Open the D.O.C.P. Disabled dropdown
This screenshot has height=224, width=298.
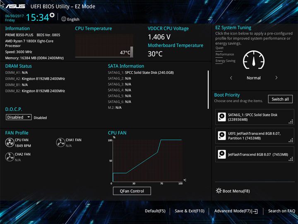point(19,117)
